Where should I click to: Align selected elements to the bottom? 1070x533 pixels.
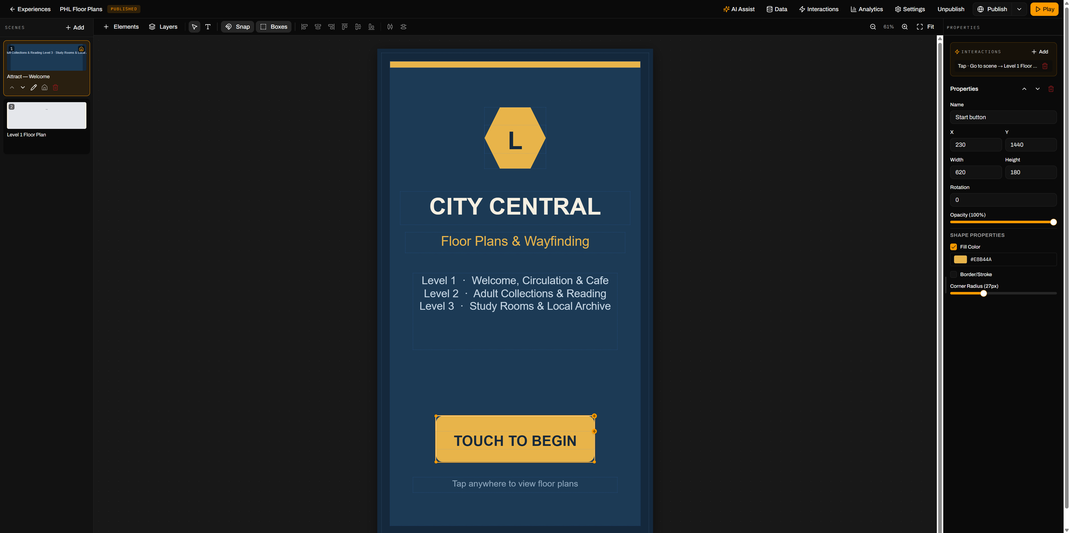tap(371, 27)
